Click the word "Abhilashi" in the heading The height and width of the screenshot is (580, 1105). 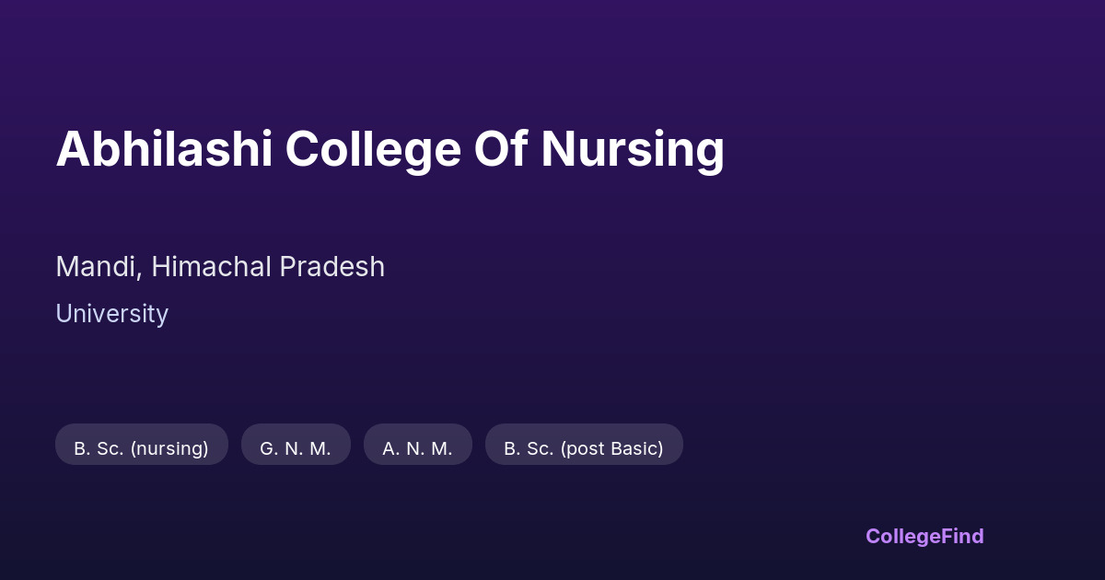(x=164, y=149)
